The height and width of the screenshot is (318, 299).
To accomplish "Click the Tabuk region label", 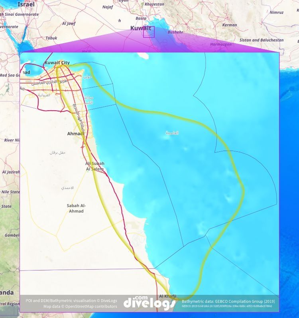I will click(x=51, y=38).
